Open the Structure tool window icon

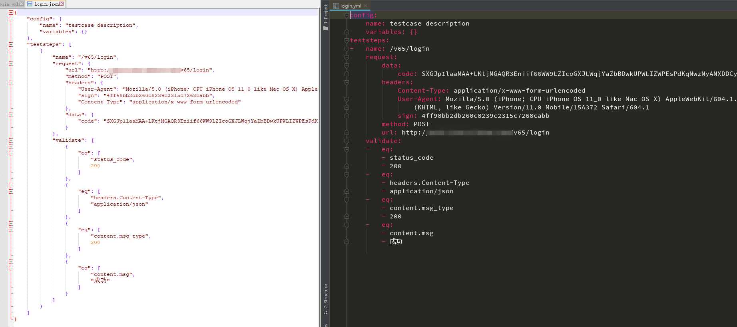[x=326, y=312]
